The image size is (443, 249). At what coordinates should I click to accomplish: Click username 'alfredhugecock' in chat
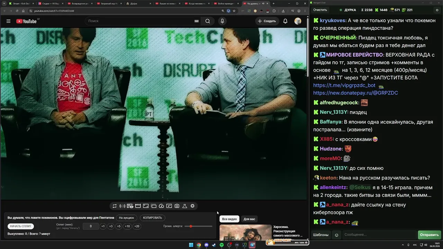coord(339,103)
